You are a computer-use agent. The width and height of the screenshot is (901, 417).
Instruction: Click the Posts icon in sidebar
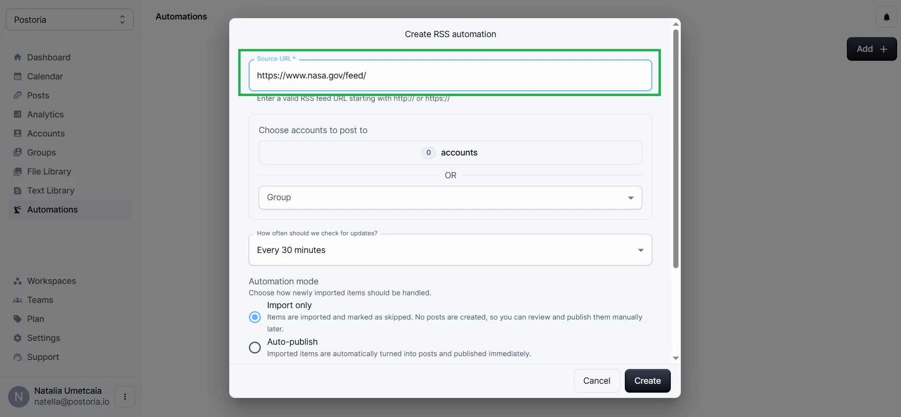pos(18,95)
